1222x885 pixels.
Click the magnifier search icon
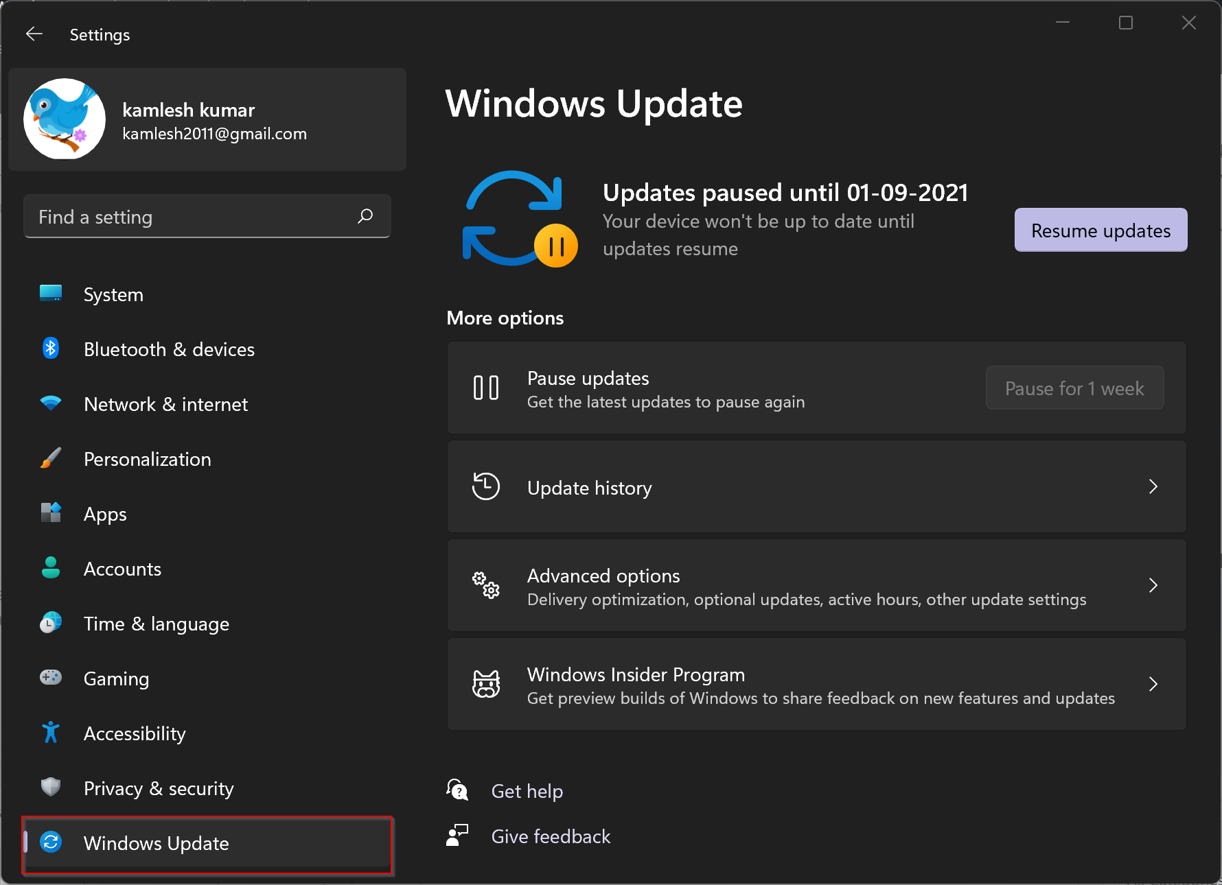coord(365,217)
